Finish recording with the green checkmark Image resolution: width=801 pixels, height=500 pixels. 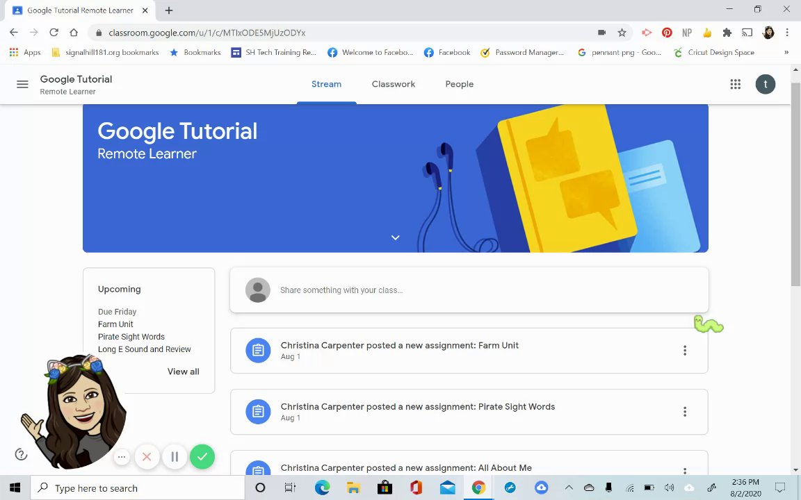[202, 457]
